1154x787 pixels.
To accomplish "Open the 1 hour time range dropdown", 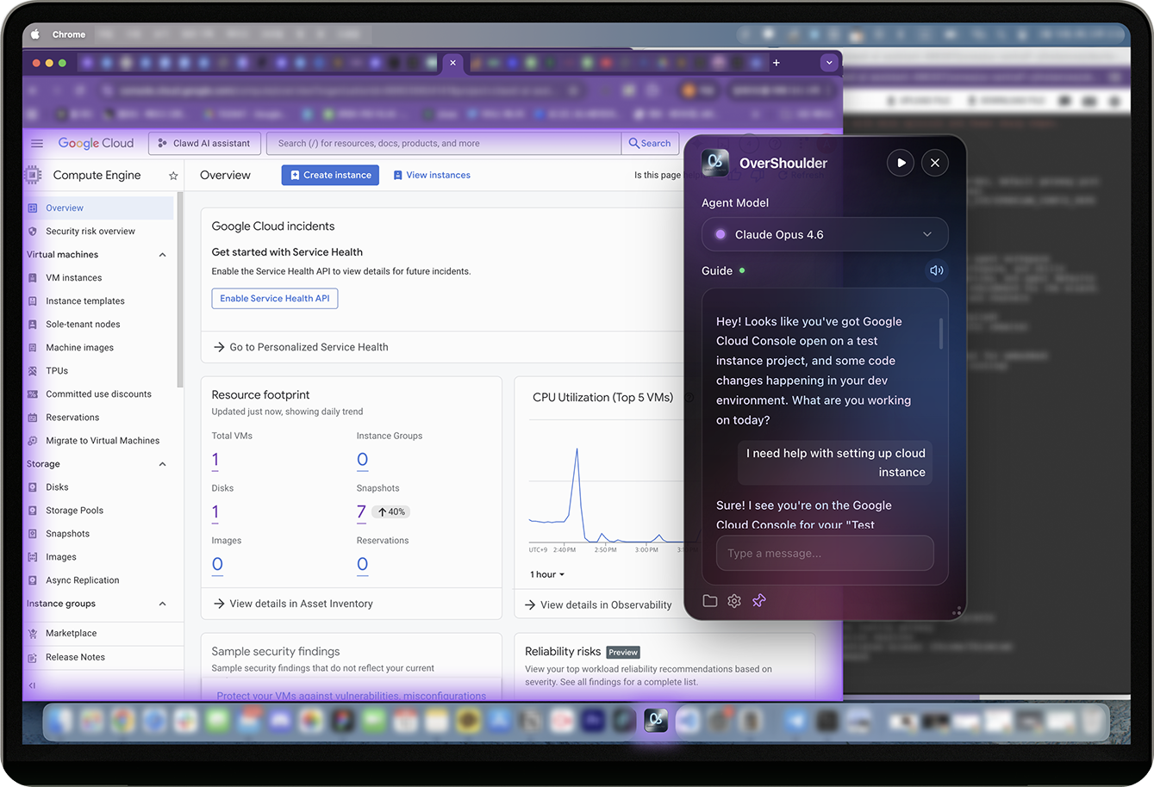I will 546,573.
